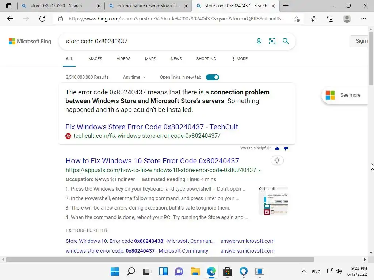The image size is (374, 280).
Task: Open the light bulb app on taskbar
Action: 243,271
